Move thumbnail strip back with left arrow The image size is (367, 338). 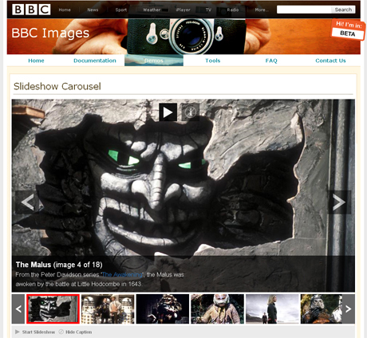pyautogui.click(x=18, y=309)
